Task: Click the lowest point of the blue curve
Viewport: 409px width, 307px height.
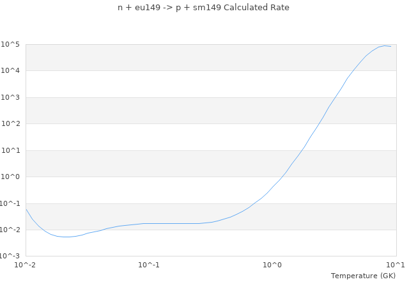Action: (65, 237)
